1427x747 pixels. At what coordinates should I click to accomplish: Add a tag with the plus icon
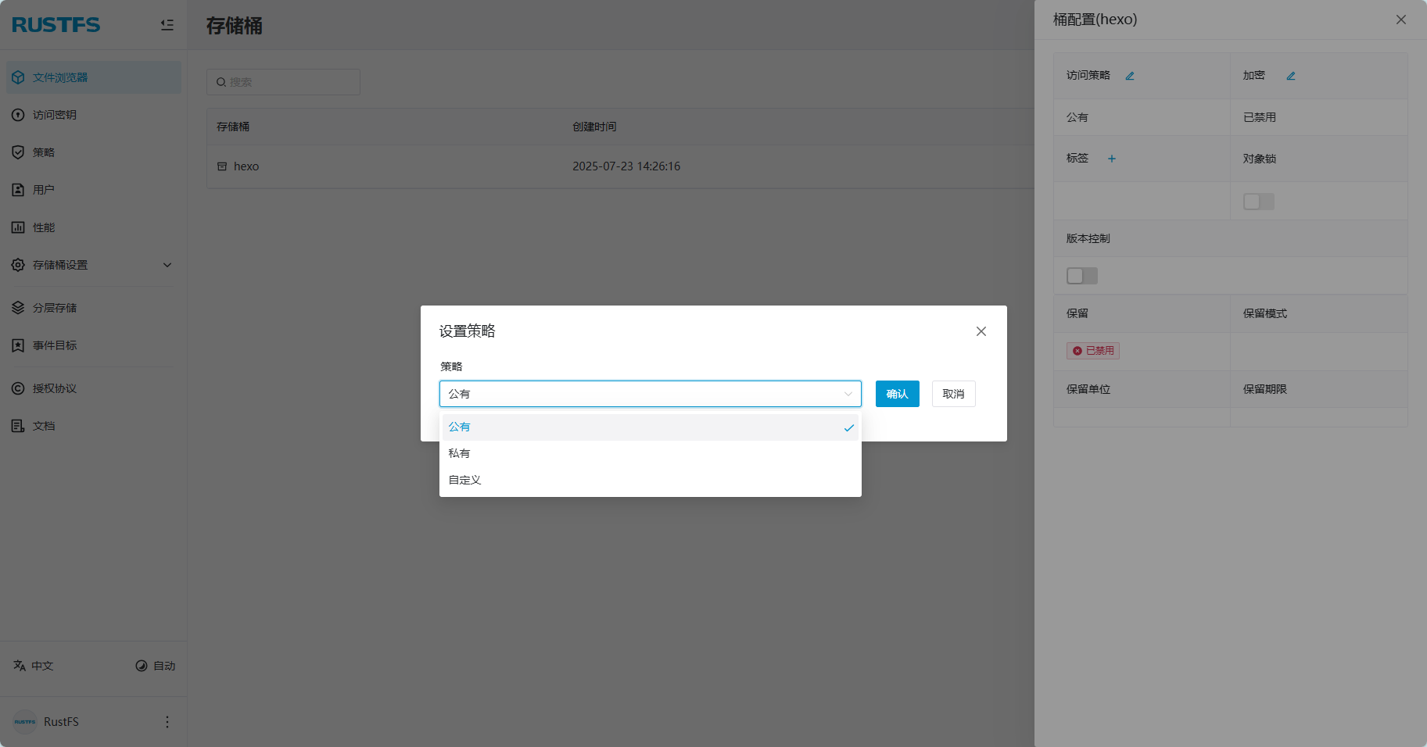pyautogui.click(x=1111, y=159)
